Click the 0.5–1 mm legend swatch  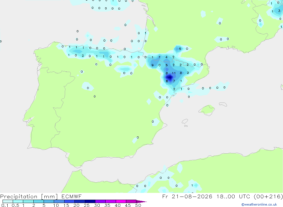tap(18, 201)
